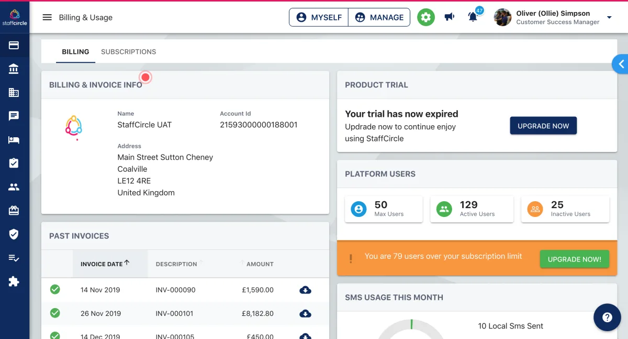
Task: Open notifications bell with 47 badge
Action: click(474, 16)
